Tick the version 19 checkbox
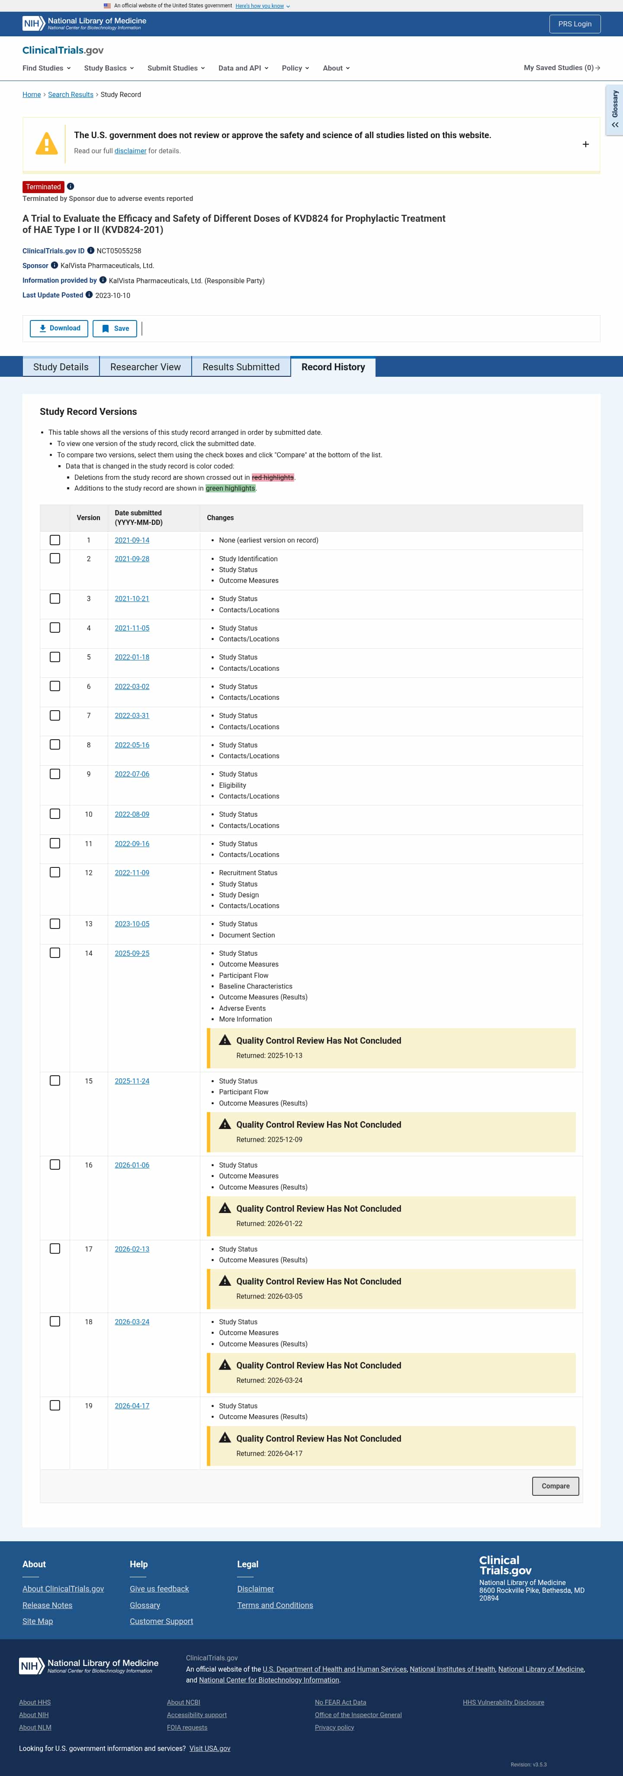The height and width of the screenshot is (1776, 623). pyautogui.click(x=55, y=1405)
